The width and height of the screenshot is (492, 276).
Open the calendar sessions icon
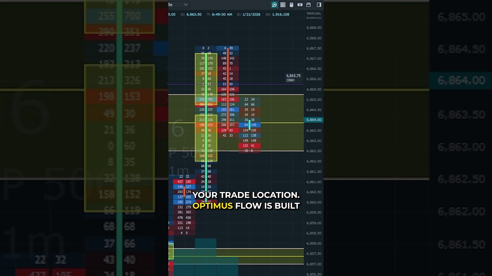(x=308, y=5)
